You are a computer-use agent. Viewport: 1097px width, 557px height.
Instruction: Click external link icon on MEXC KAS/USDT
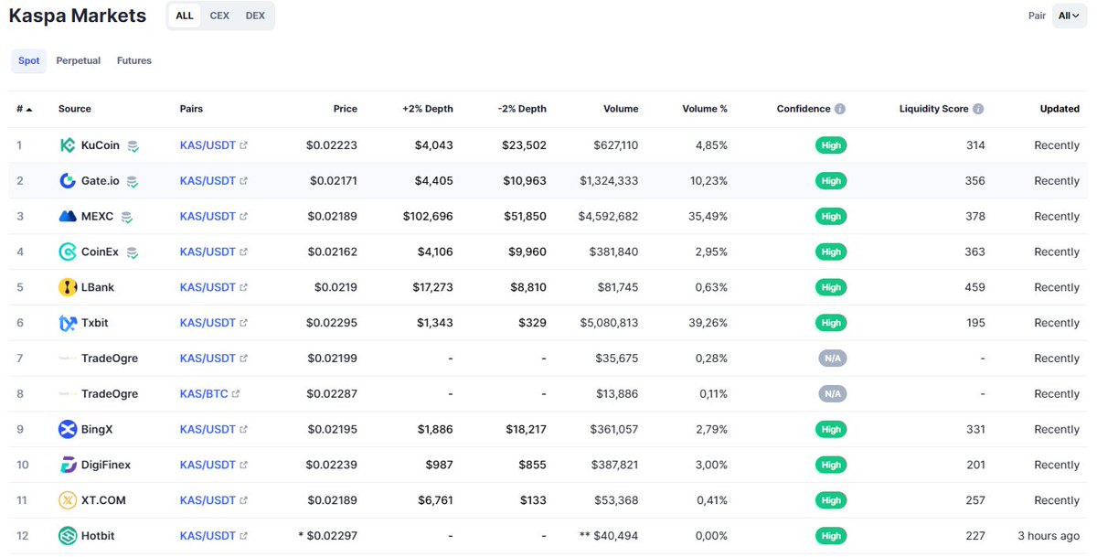[243, 217]
